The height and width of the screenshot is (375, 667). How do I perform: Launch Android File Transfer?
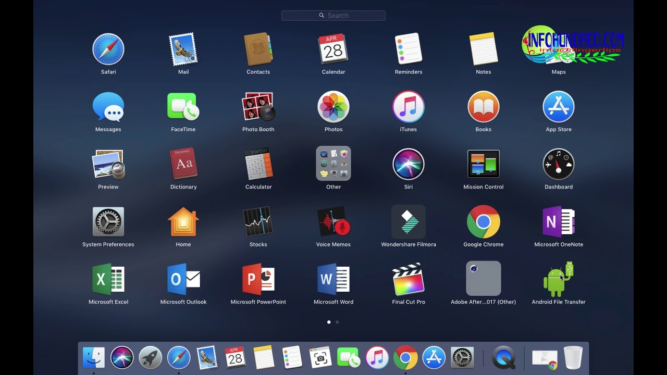(x=559, y=279)
